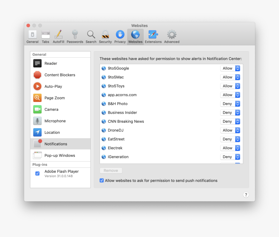Select the Page Zoom magnifier icon
The height and width of the screenshot is (237, 279).
pos(37,98)
